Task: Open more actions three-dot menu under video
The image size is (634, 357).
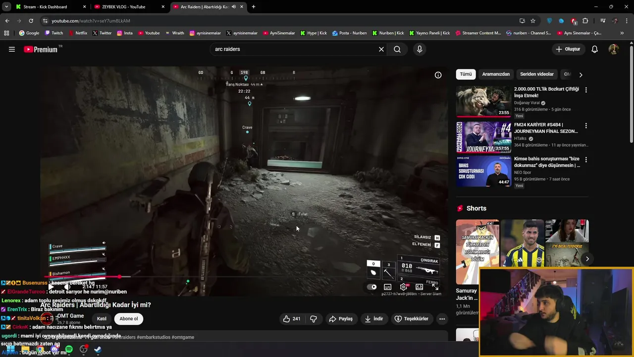Action: click(x=442, y=319)
